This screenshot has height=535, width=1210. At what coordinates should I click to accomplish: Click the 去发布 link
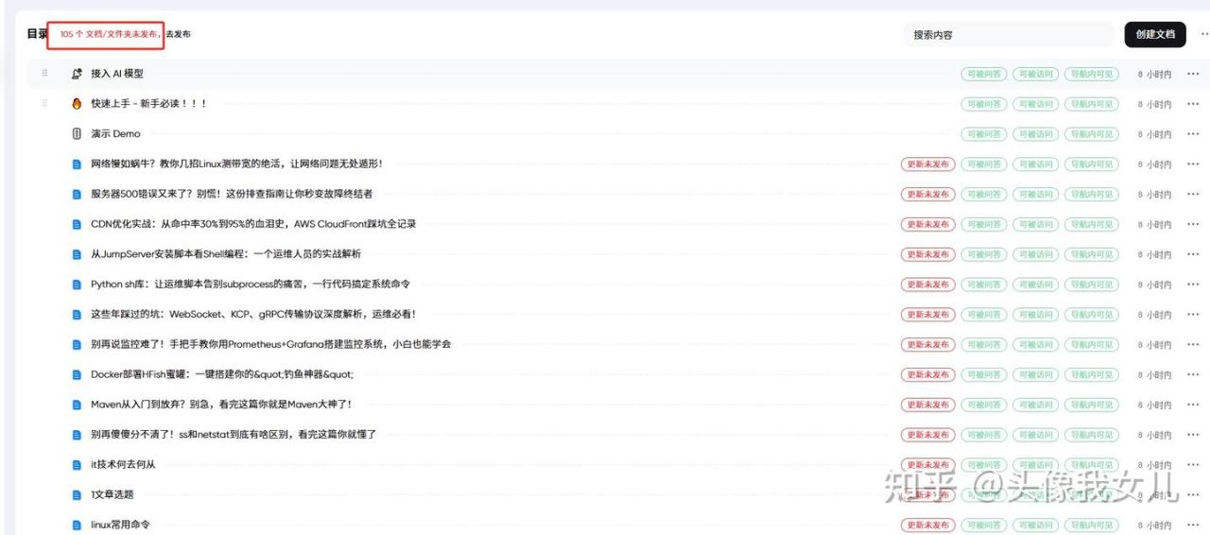[x=178, y=34]
